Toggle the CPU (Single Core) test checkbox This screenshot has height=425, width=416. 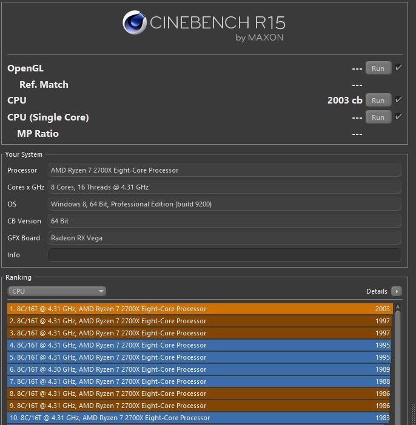[x=398, y=117]
